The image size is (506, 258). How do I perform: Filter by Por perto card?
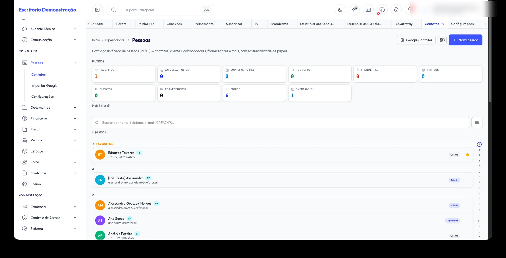320,74
